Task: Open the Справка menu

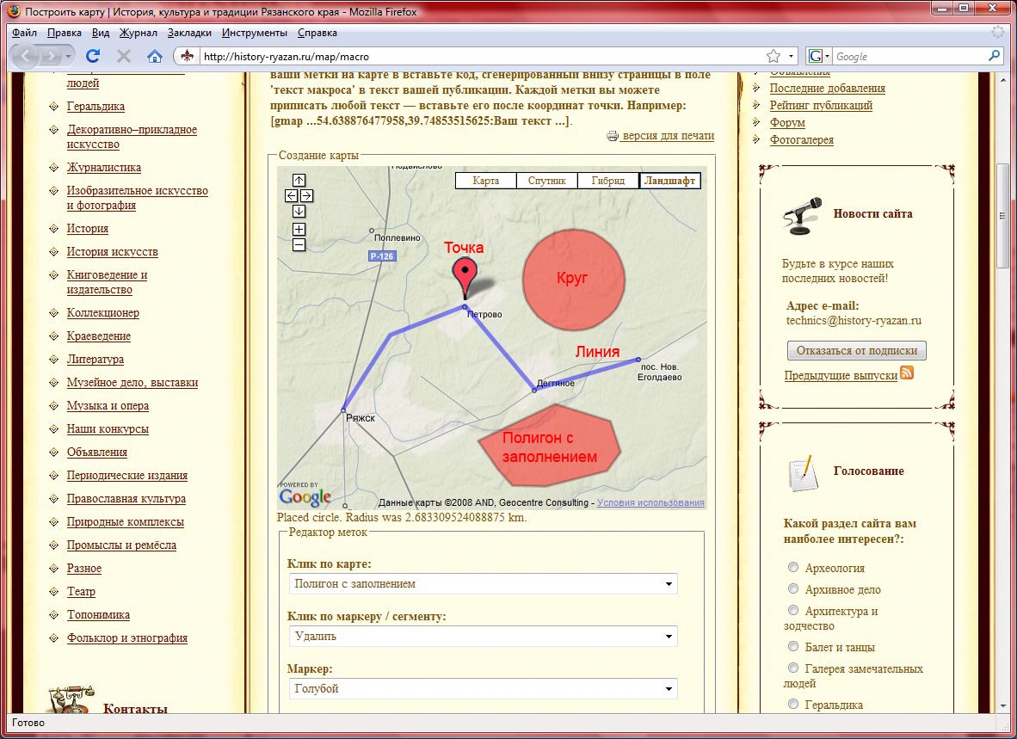Action: 317,33
